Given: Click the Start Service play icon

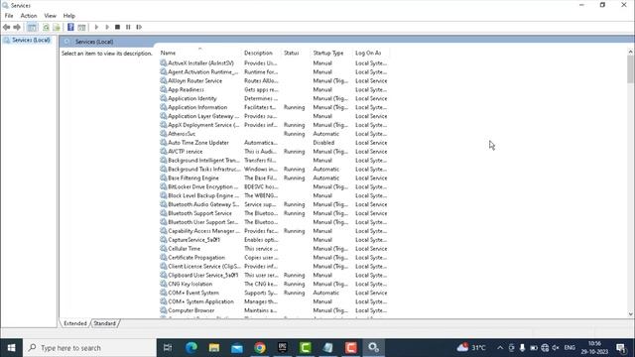Looking at the screenshot, I should point(96,27).
